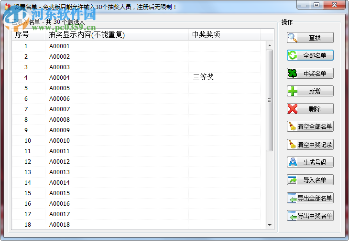Click the scrollbar down arrow of the list

click(x=270, y=225)
